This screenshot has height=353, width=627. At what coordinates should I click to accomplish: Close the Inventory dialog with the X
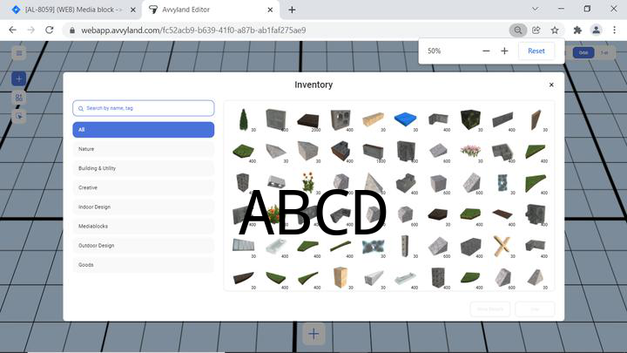pyautogui.click(x=551, y=85)
